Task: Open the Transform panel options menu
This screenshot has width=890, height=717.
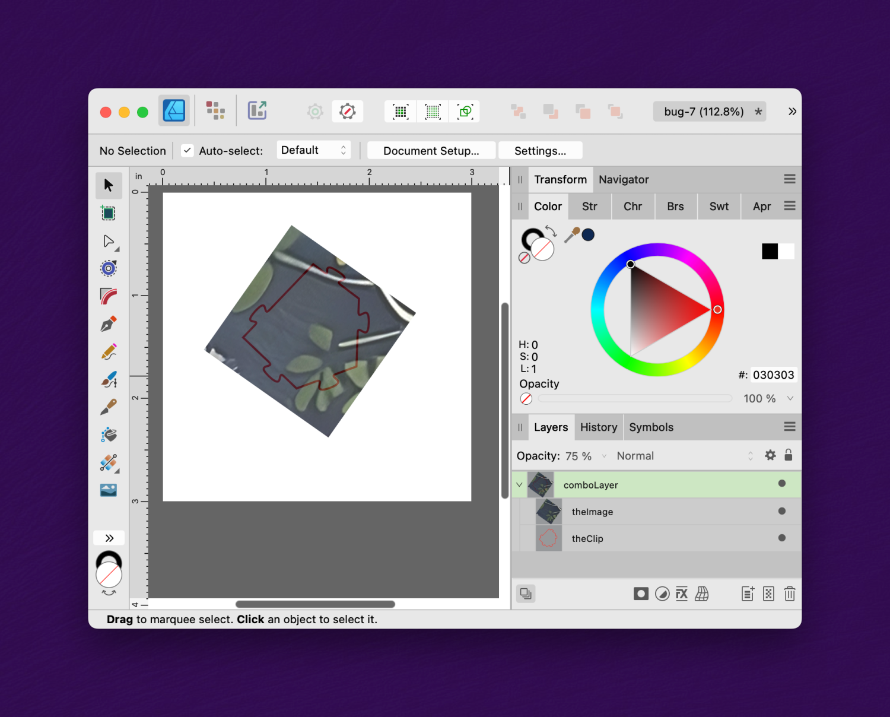Action: (790, 179)
